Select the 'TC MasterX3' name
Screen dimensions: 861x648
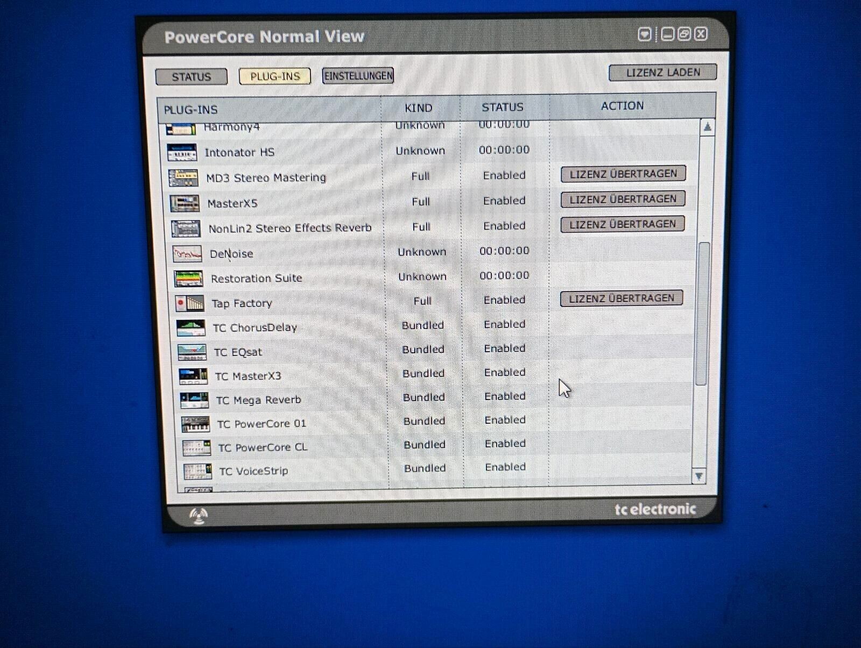(248, 376)
